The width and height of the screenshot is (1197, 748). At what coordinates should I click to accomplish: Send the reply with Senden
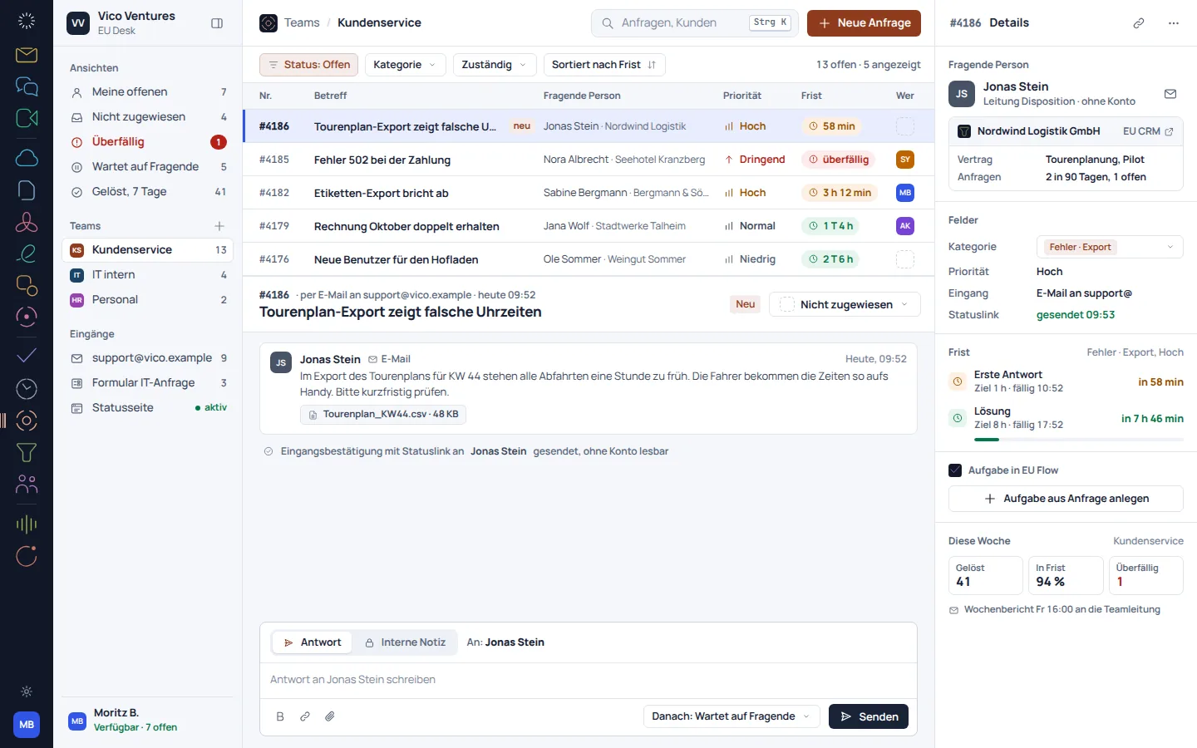coord(869,716)
